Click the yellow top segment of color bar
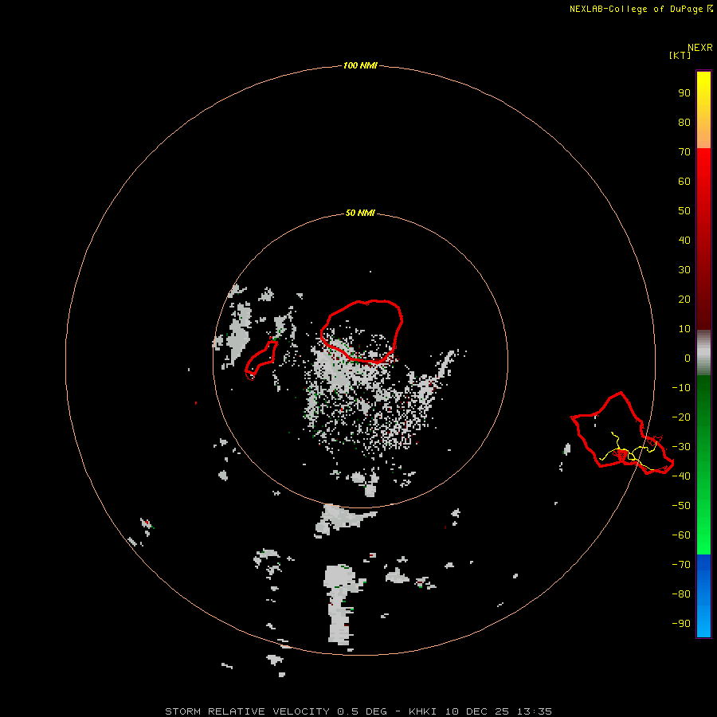This screenshot has width=717, height=717. 703,110
